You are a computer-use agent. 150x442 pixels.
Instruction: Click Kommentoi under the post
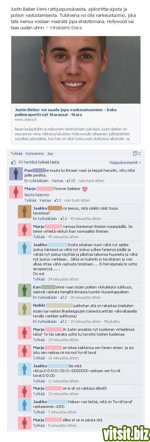tap(35, 154)
